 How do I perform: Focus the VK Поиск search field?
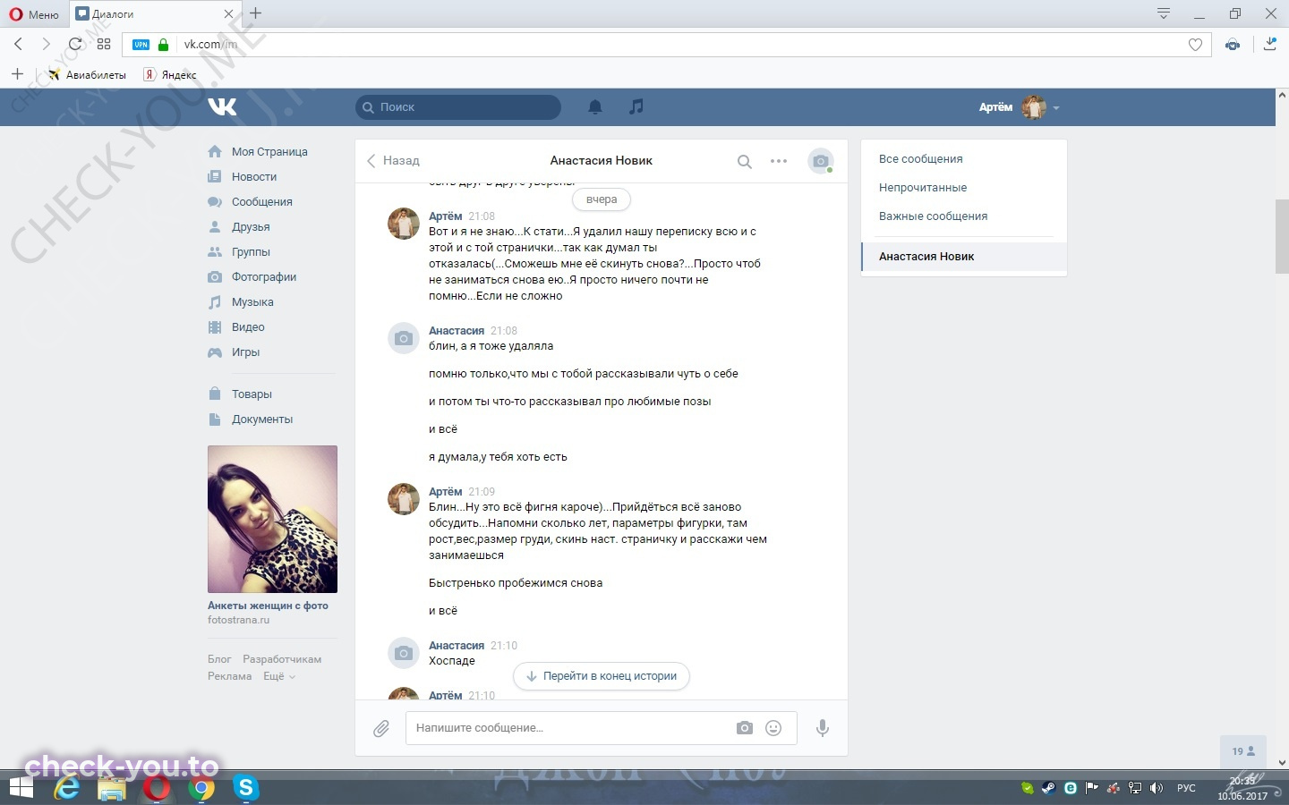[x=458, y=107]
